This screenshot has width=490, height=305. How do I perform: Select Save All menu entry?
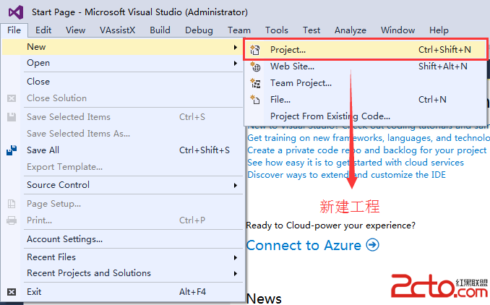pyautogui.click(x=122, y=150)
